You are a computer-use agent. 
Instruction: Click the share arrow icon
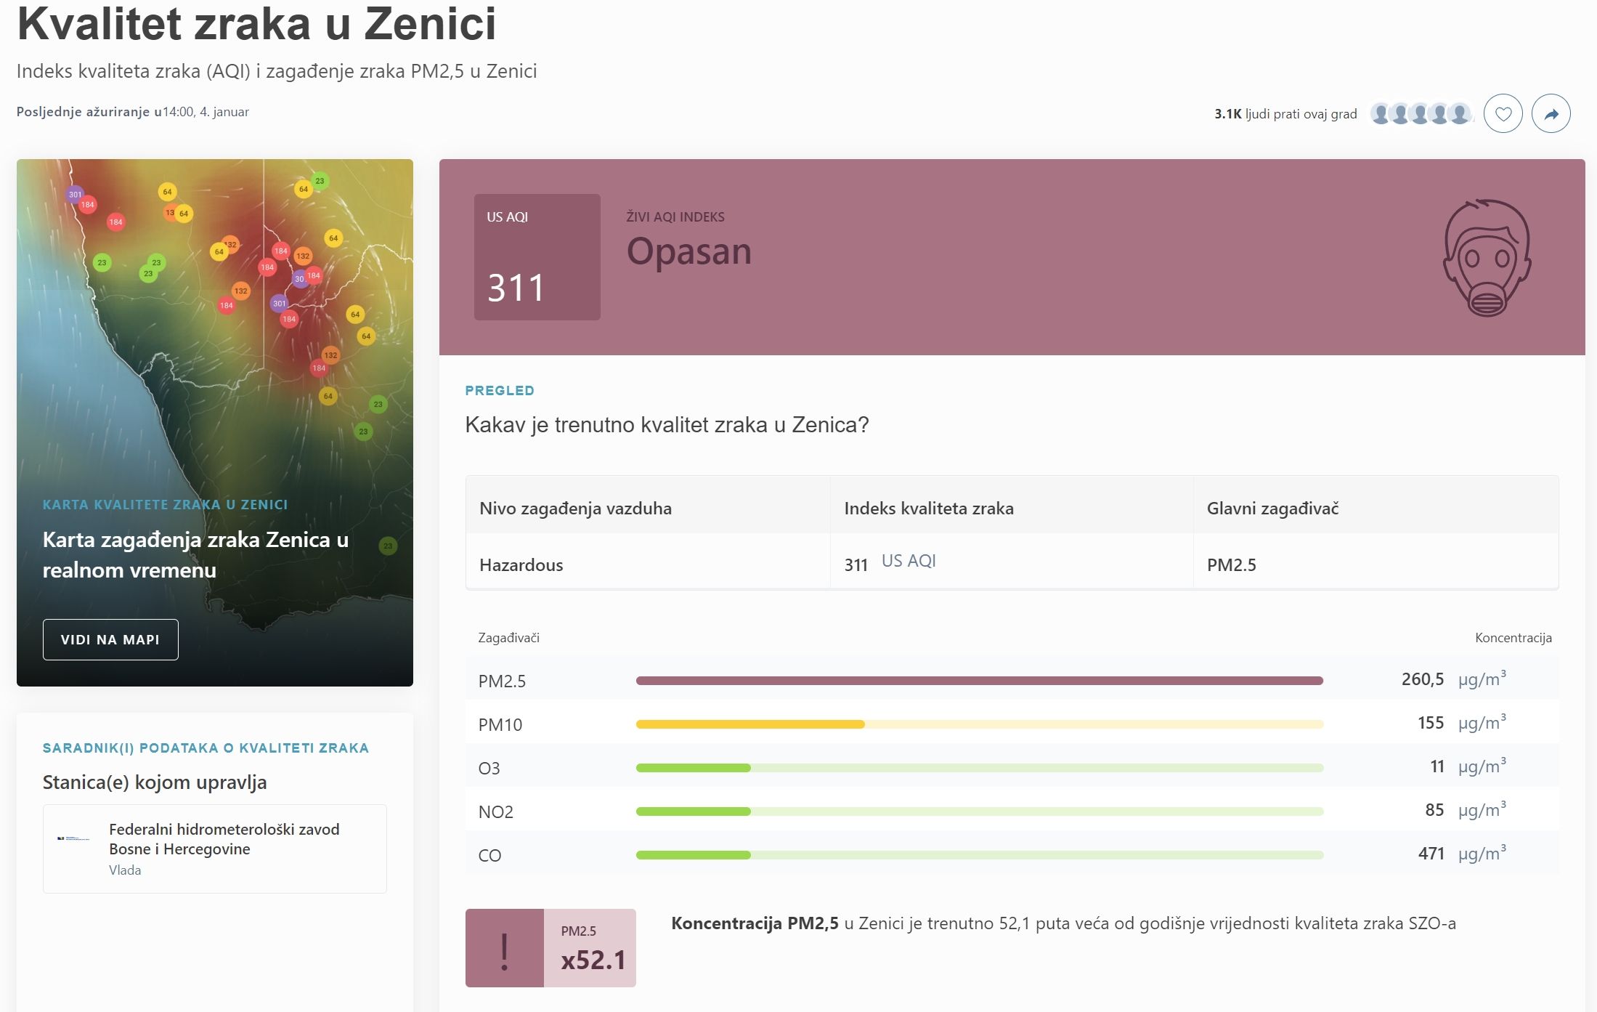coord(1551,114)
